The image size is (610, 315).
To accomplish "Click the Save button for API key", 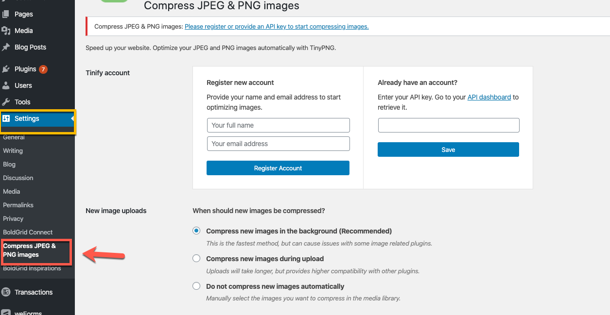I will 448,149.
